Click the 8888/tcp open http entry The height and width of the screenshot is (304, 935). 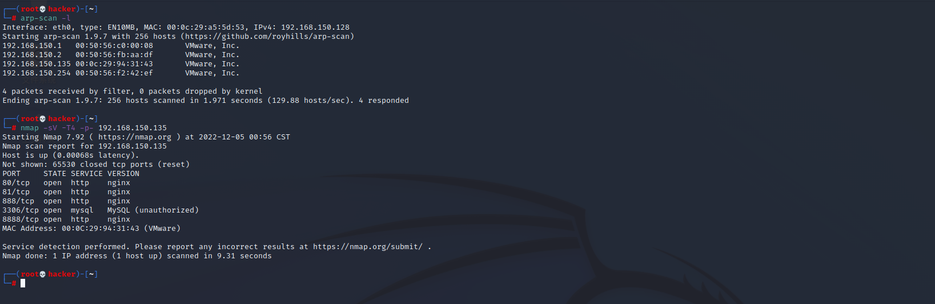pos(66,219)
